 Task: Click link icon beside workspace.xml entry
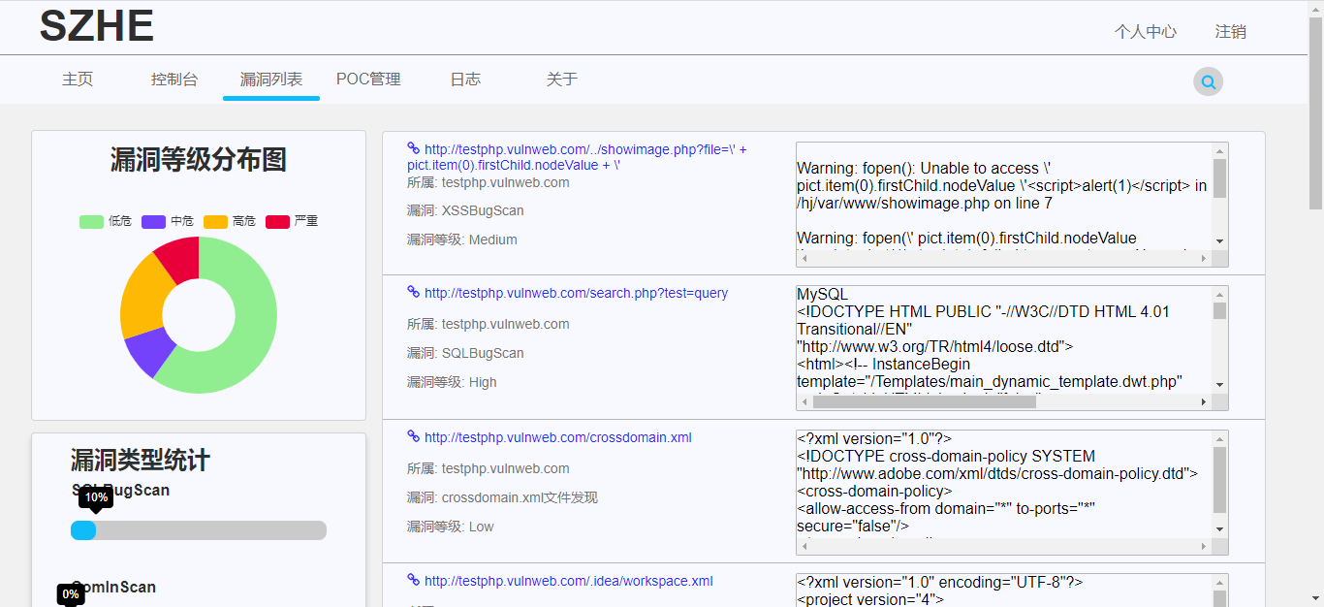(x=412, y=580)
